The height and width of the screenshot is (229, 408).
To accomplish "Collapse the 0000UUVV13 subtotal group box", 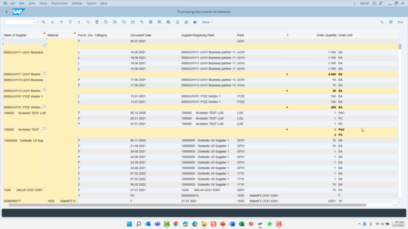I will pos(44,90).
